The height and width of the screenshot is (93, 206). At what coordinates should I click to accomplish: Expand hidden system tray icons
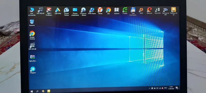pyautogui.click(x=150, y=88)
